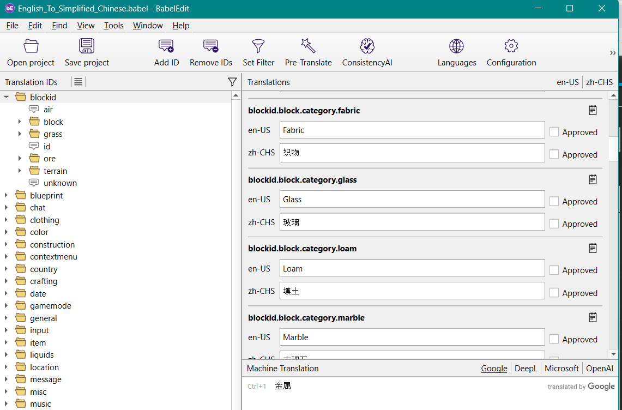Mark en-US Loam translation as approved
622x410 pixels.
pos(554,270)
